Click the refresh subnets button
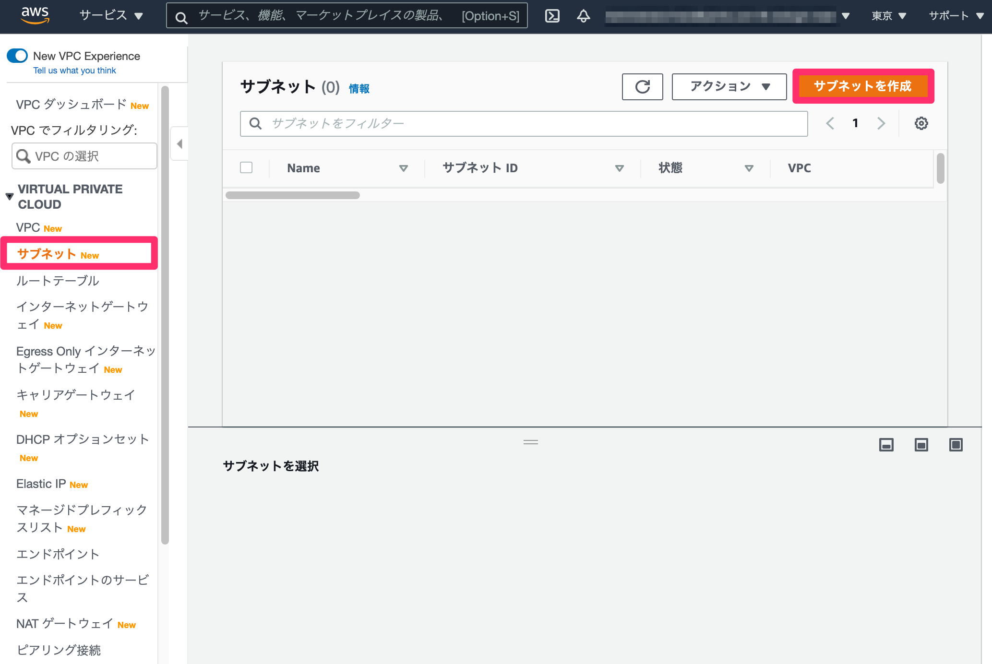992x664 pixels. point(642,87)
